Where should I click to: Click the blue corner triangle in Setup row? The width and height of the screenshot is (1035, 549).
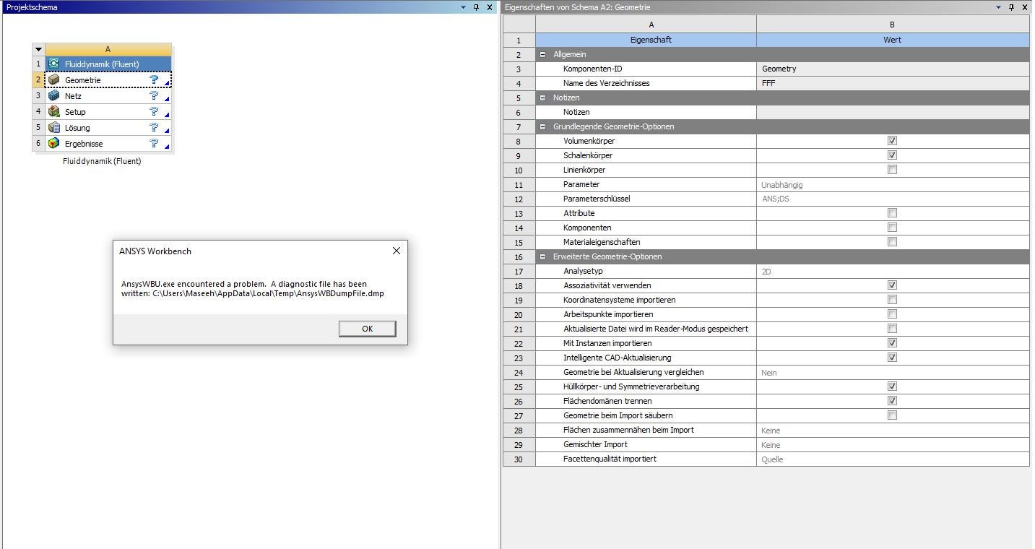click(x=168, y=116)
